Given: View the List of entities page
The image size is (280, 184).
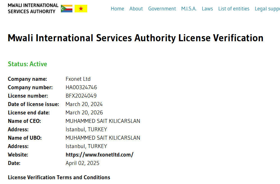Looking at the screenshot, I should point(234,9).
